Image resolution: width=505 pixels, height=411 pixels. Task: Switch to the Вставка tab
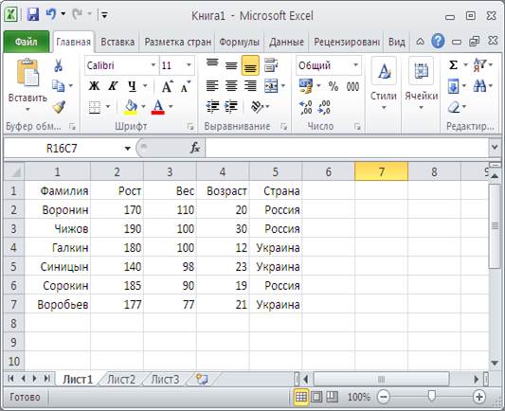(117, 42)
